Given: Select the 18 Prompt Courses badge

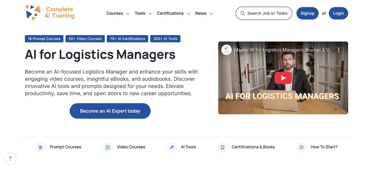Looking at the screenshot, I should click(44, 39).
